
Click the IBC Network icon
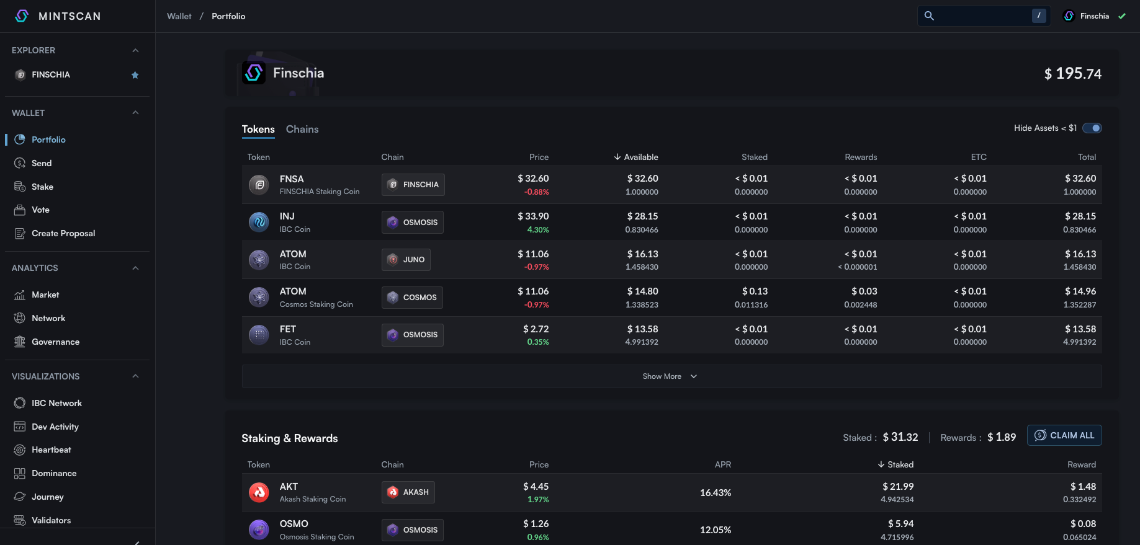[x=20, y=403]
